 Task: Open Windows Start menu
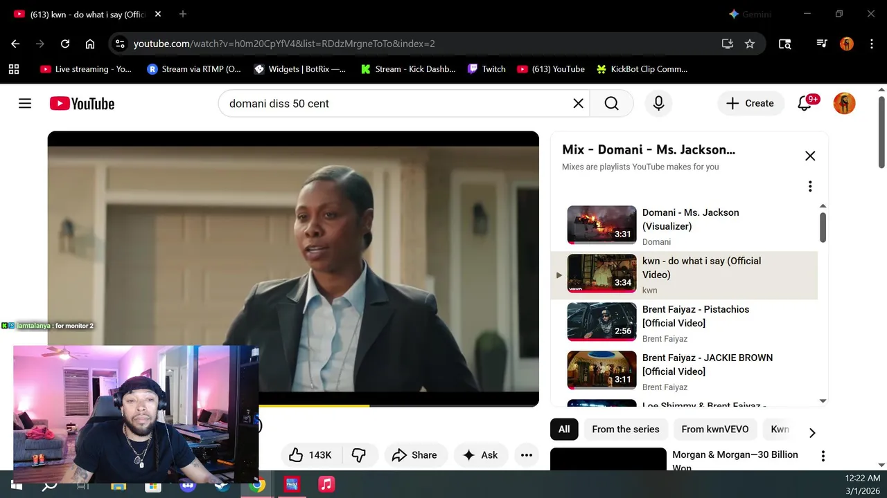15,485
